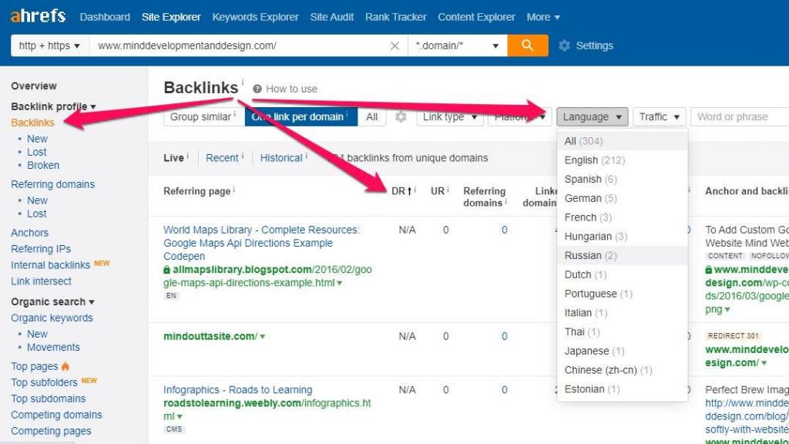Click the info icon beside UR column header

pyautogui.click(x=448, y=190)
